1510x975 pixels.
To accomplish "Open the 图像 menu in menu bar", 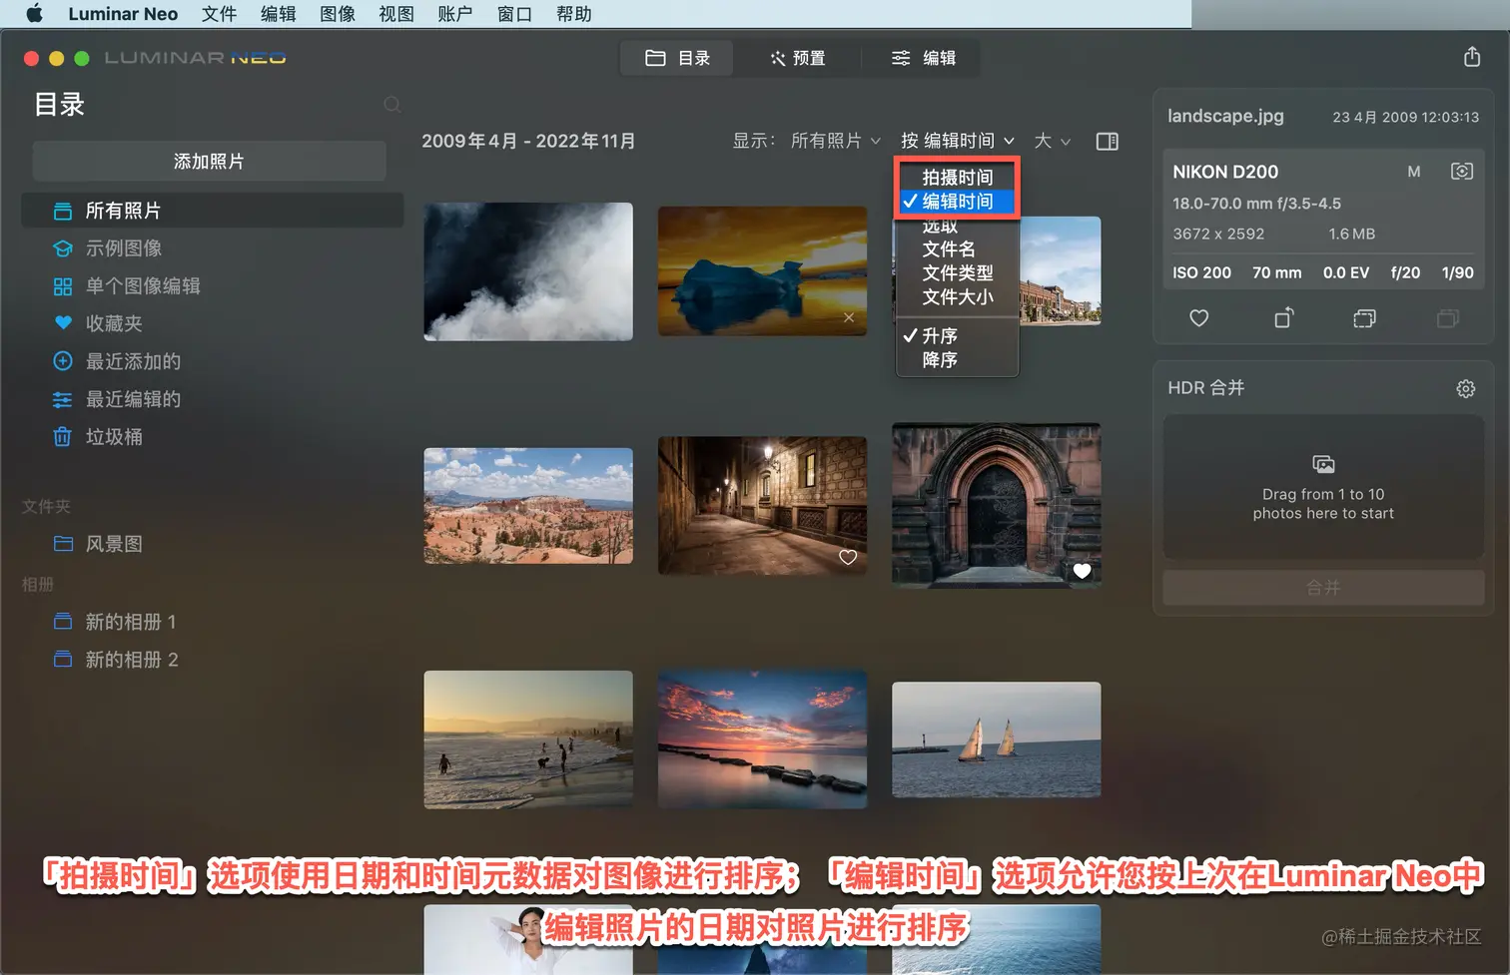I will pos(338,14).
